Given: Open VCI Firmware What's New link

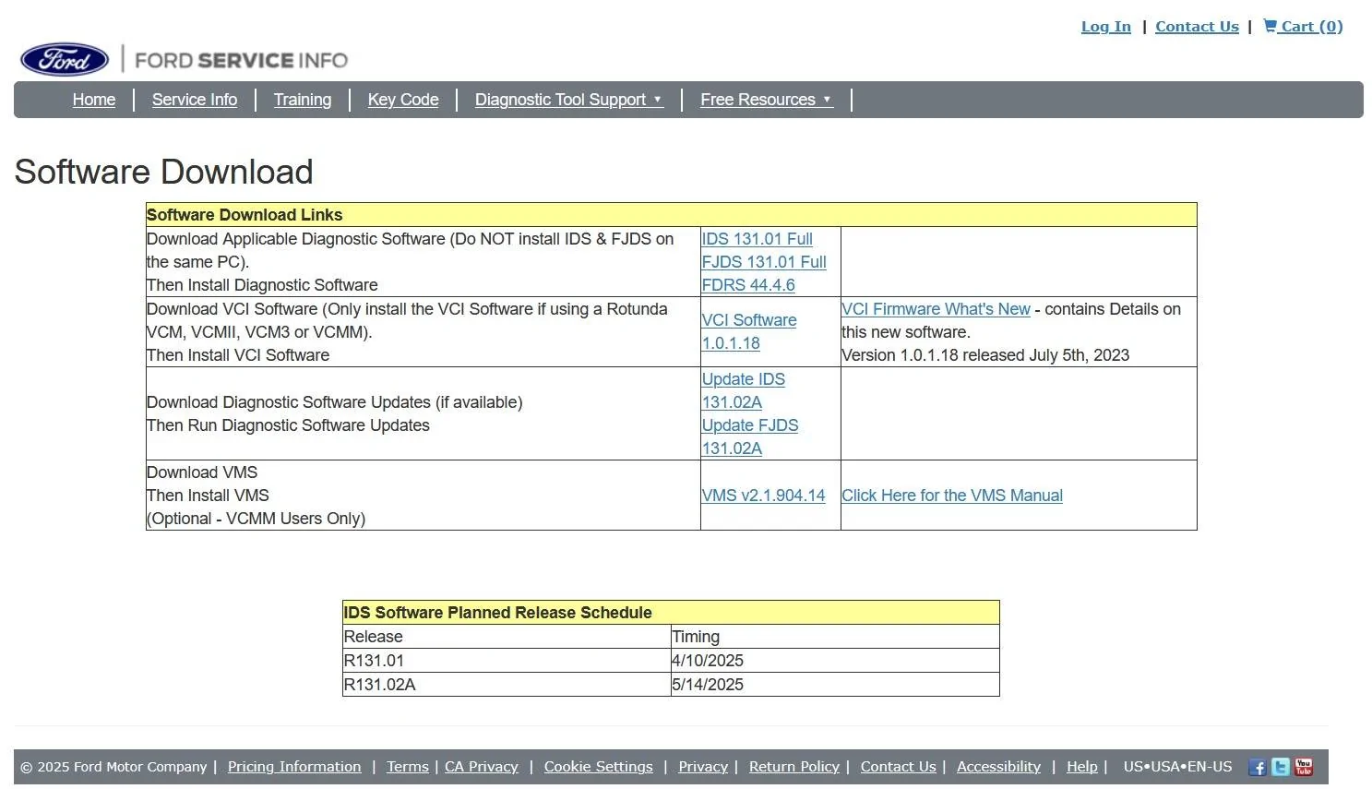Looking at the screenshot, I should coord(936,309).
